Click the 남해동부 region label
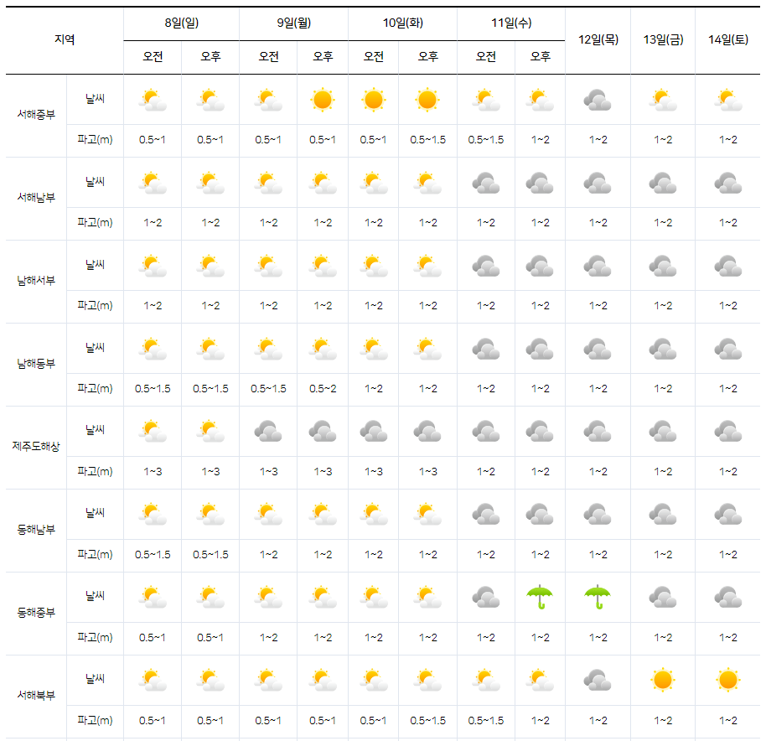This screenshot has height=741, width=766. click(36, 364)
